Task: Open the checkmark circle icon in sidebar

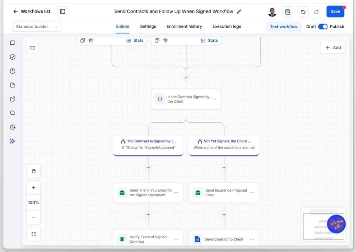Action: tap(13, 57)
